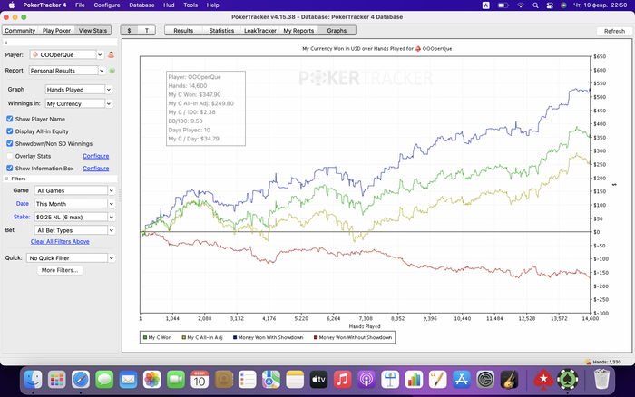Open Maps from the dock
Screen dimensions: 635x397
271,380
